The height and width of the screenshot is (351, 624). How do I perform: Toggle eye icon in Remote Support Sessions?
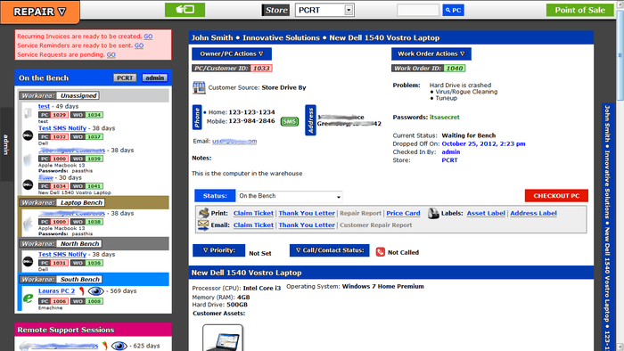pos(119,346)
